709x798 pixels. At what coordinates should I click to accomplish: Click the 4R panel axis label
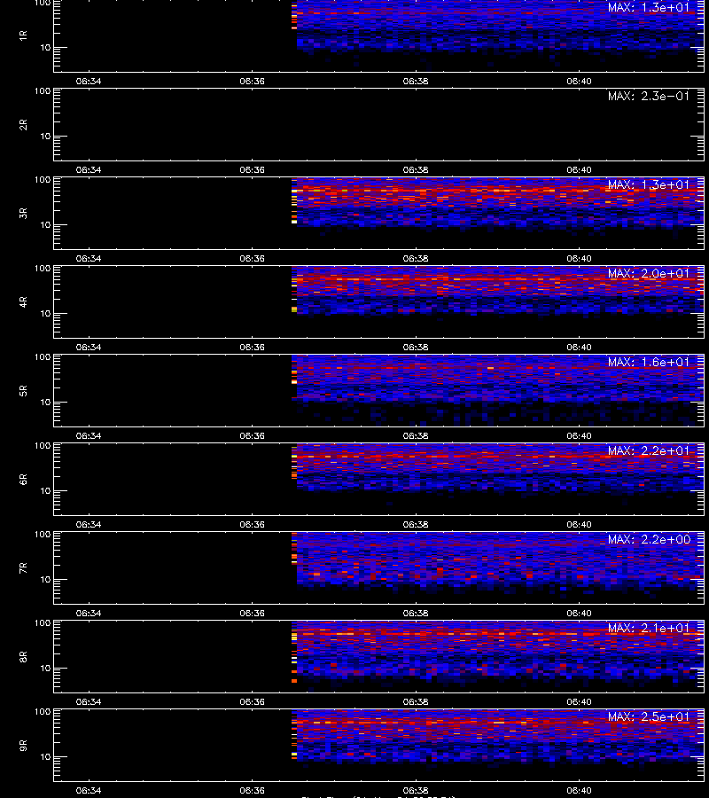[23, 301]
